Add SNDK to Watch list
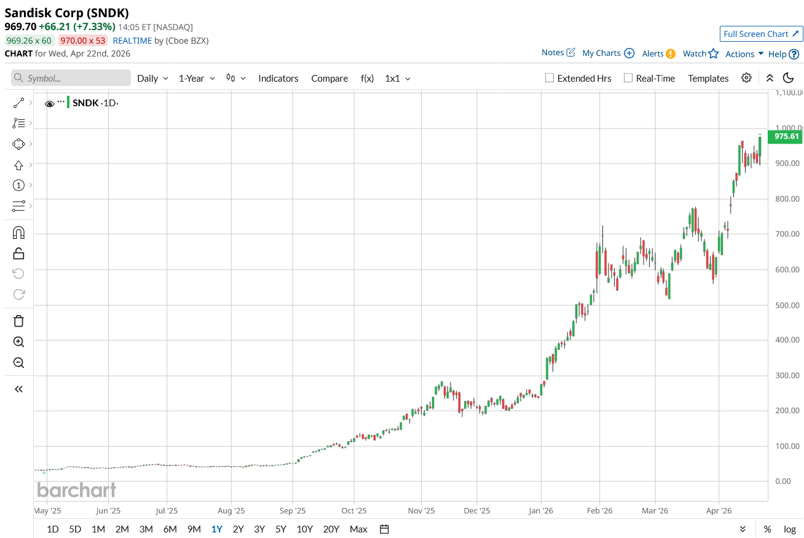This screenshot has width=804, height=538. pyautogui.click(x=701, y=53)
